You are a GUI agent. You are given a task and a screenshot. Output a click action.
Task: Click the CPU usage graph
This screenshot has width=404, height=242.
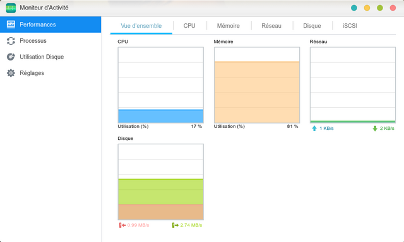click(161, 85)
